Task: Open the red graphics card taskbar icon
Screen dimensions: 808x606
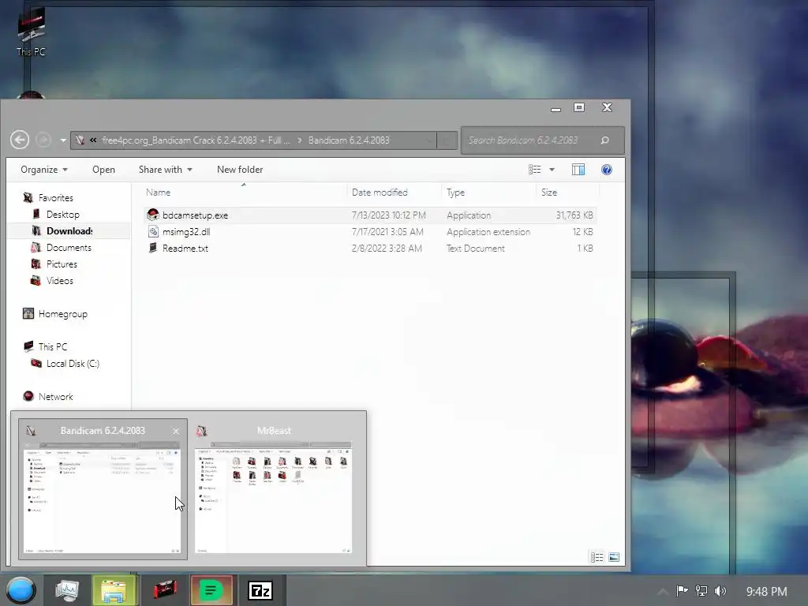Action: point(165,590)
